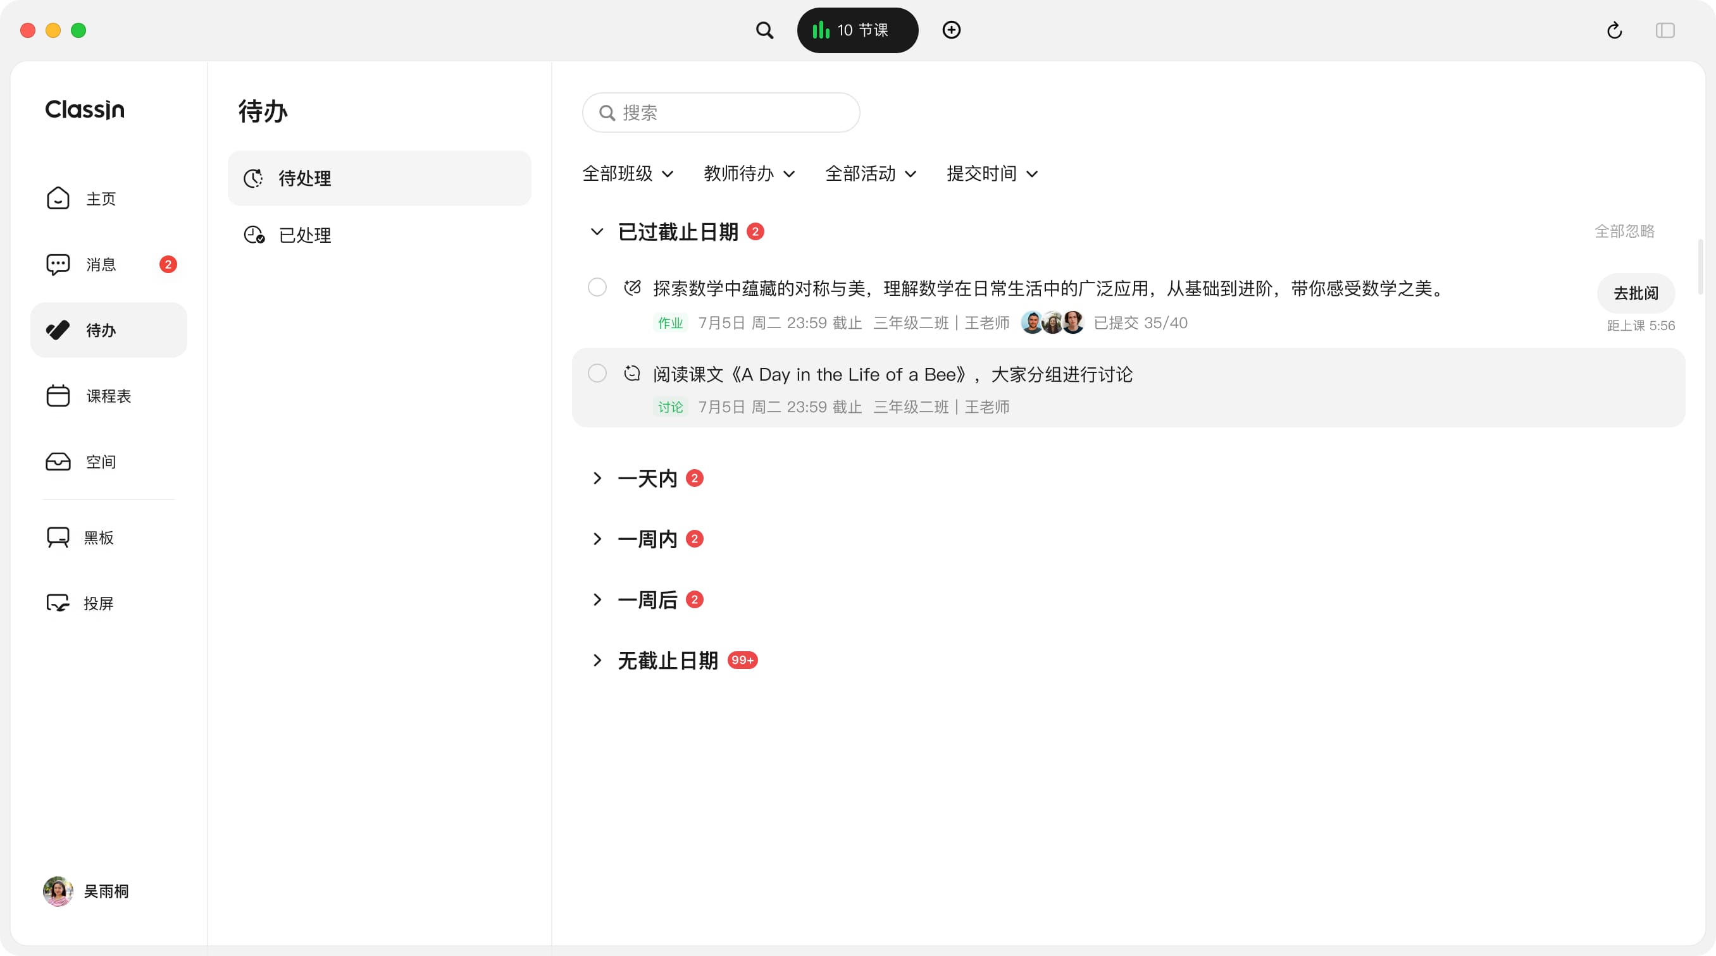This screenshot has height=956, width=1716.
Task: Click the macOS green fullscreen button
Action: [x=78, y=30]
